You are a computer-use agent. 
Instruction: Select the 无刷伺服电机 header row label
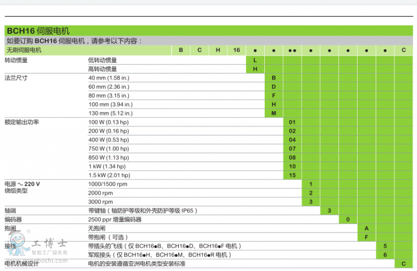click(23, 50)
